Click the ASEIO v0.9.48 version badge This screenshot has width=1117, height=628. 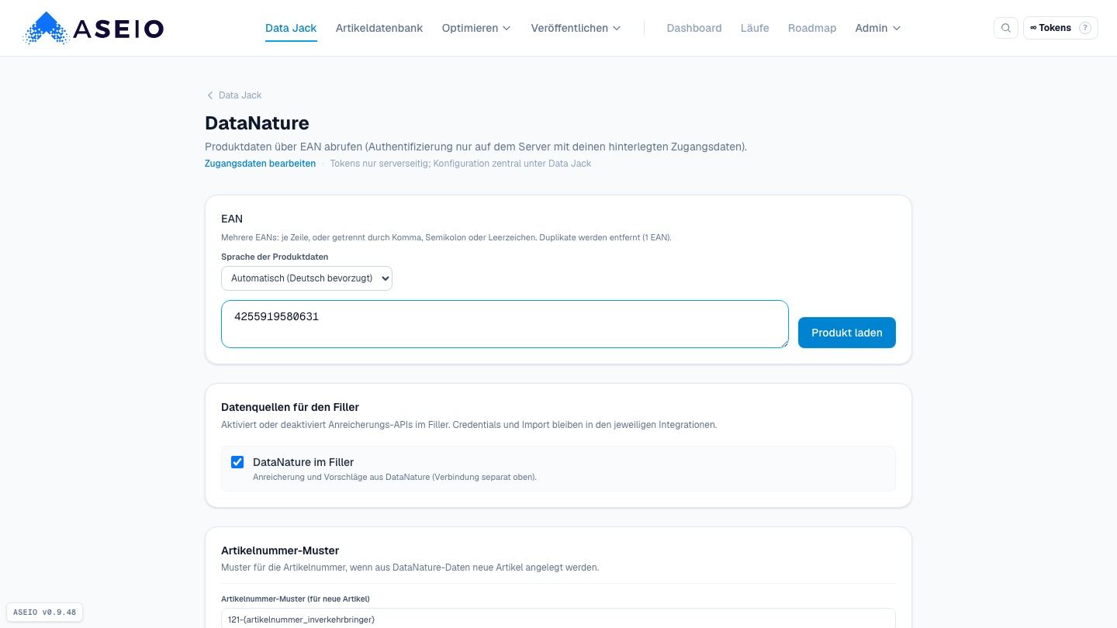[45, 612]
